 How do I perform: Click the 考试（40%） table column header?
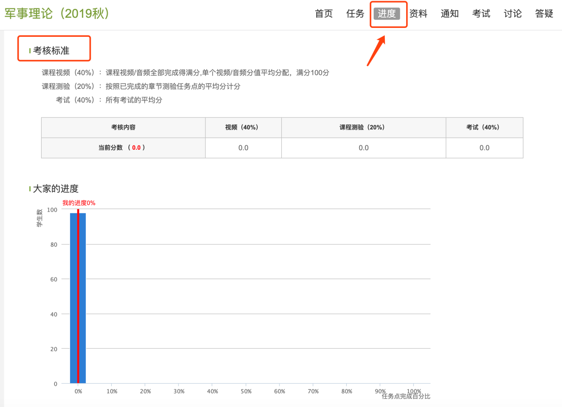484,127
